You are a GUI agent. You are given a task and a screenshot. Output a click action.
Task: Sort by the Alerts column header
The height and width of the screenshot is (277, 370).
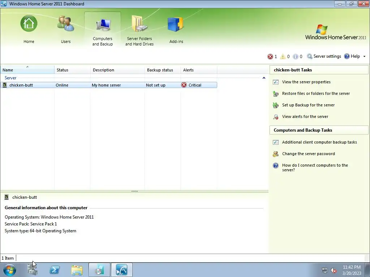pyautogui.click(x=199, y=70)
